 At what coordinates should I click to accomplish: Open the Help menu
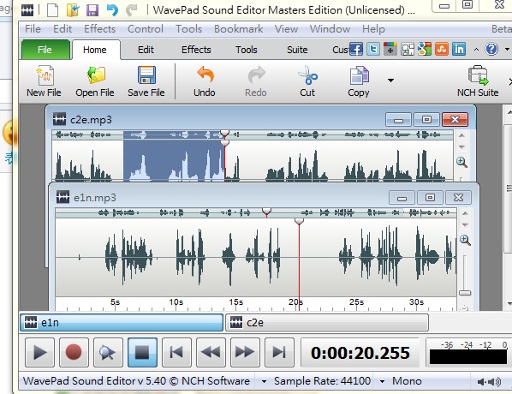[x=373, y=29]
